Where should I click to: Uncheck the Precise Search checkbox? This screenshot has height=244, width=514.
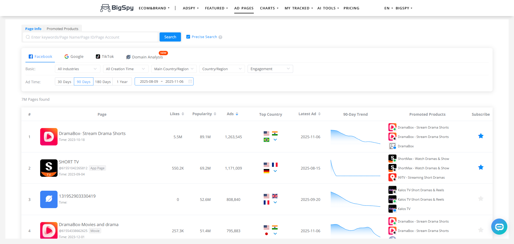tap(188, 37)
